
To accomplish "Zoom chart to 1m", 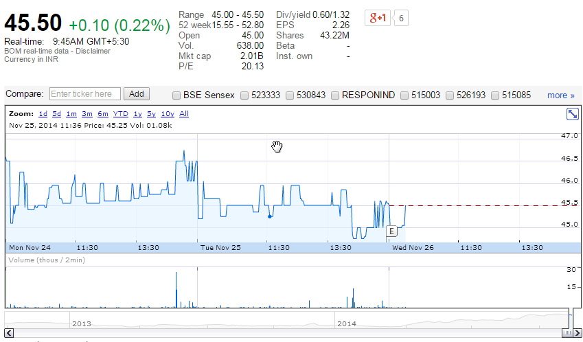I will click(71, 114).
